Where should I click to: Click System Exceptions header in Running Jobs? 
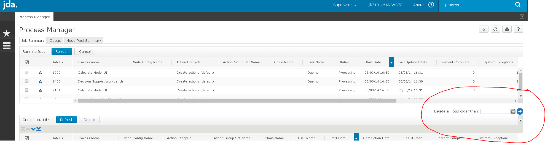498,62
